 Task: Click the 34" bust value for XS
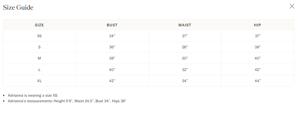point(112,36)
